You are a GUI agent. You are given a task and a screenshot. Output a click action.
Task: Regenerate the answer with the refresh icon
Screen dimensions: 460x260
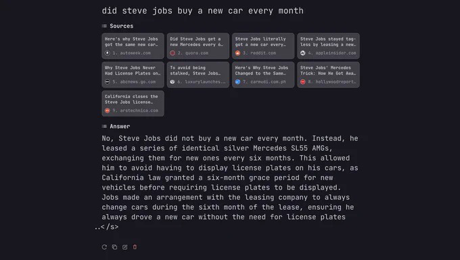(104, 247)
